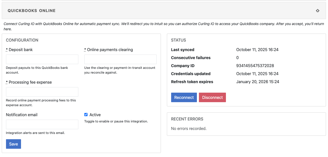328x157 pixels.
Task: Select the Processing fee expense field
Action: pyautogui.click(x=42, y=92)
